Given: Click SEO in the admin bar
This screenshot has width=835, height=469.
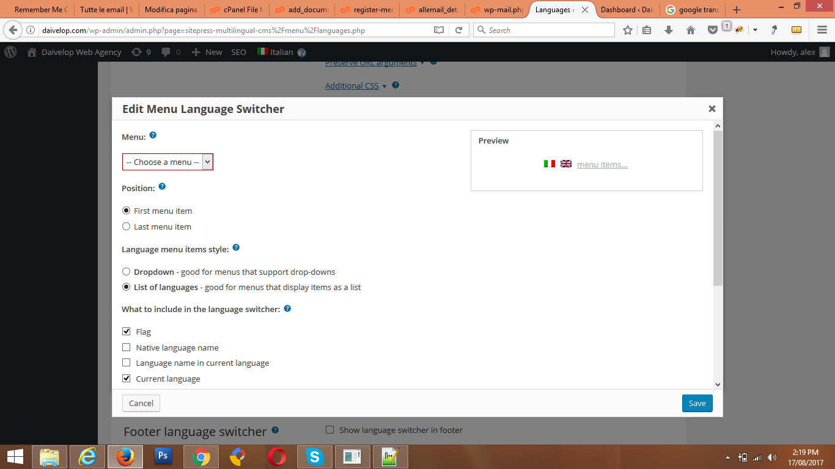Looking at the screenshot, I should pyautogui.click(x=239, y=52).
